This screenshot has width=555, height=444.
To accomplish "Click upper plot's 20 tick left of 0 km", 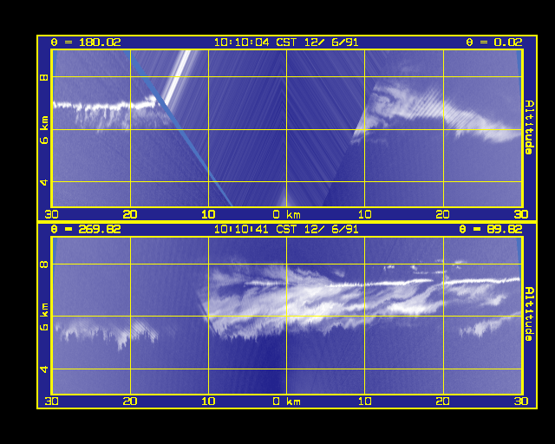I will [x=130, y=214].
